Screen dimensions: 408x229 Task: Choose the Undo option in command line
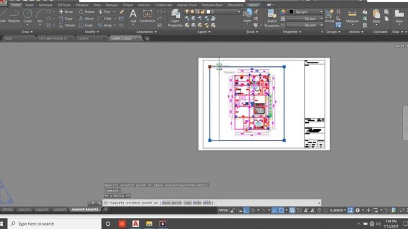tap(197, 203)
